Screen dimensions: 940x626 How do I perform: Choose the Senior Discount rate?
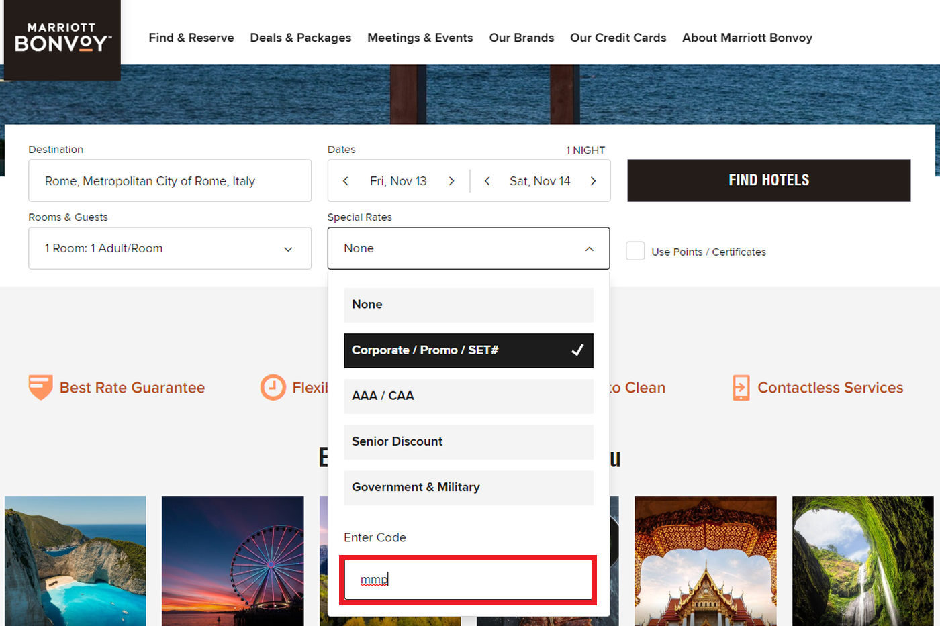[x=468, y=441]
